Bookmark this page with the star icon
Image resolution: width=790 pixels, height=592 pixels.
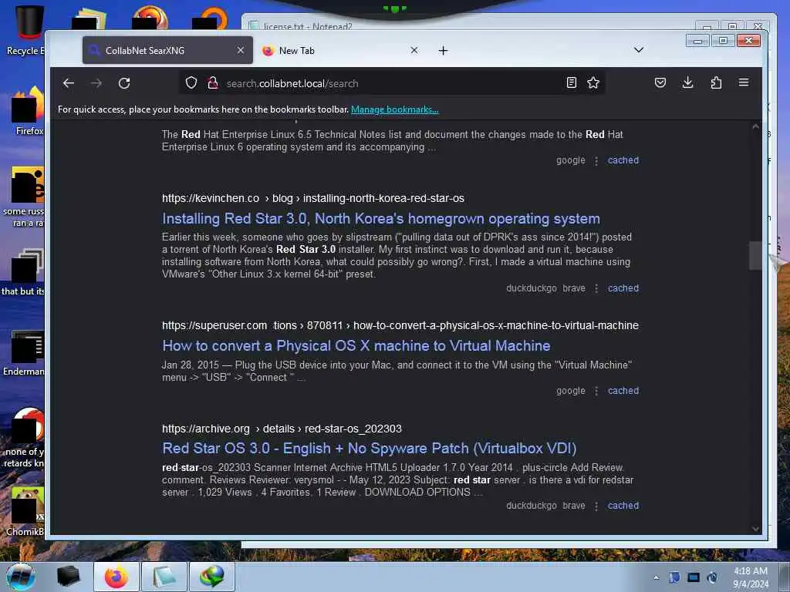593,82
